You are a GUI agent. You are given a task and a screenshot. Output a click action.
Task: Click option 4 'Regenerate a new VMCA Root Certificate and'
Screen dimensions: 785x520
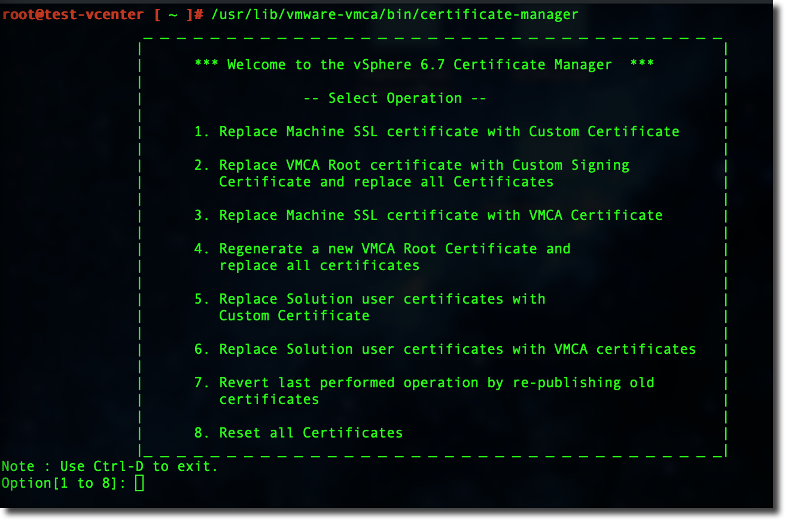click(x=382, y=249)
